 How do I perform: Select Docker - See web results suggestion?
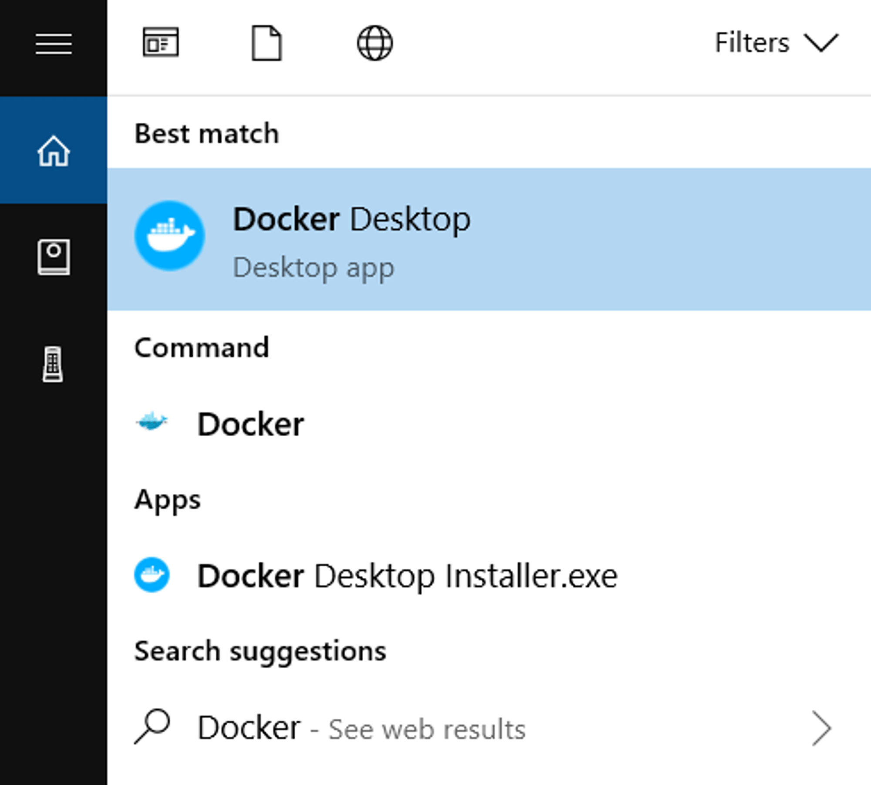pos(361,728)
